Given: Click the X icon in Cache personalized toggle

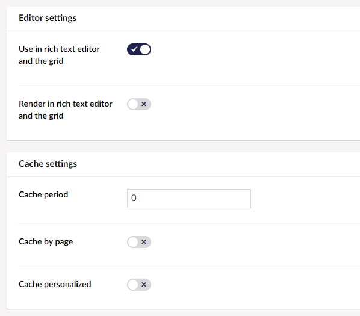Looking at the screenshot, I should (144, 285).
